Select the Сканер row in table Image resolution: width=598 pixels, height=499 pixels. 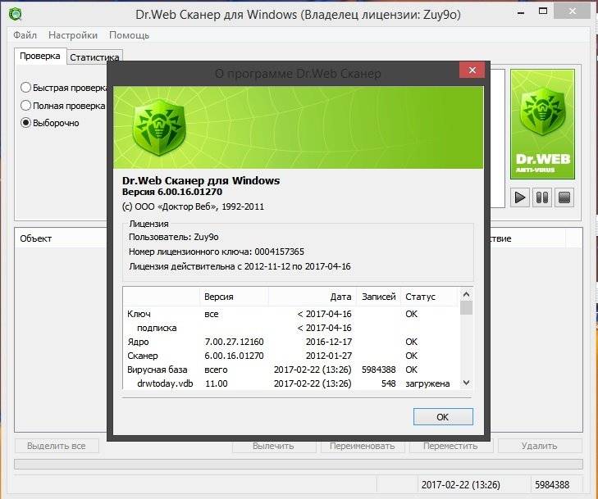[291, 356]
